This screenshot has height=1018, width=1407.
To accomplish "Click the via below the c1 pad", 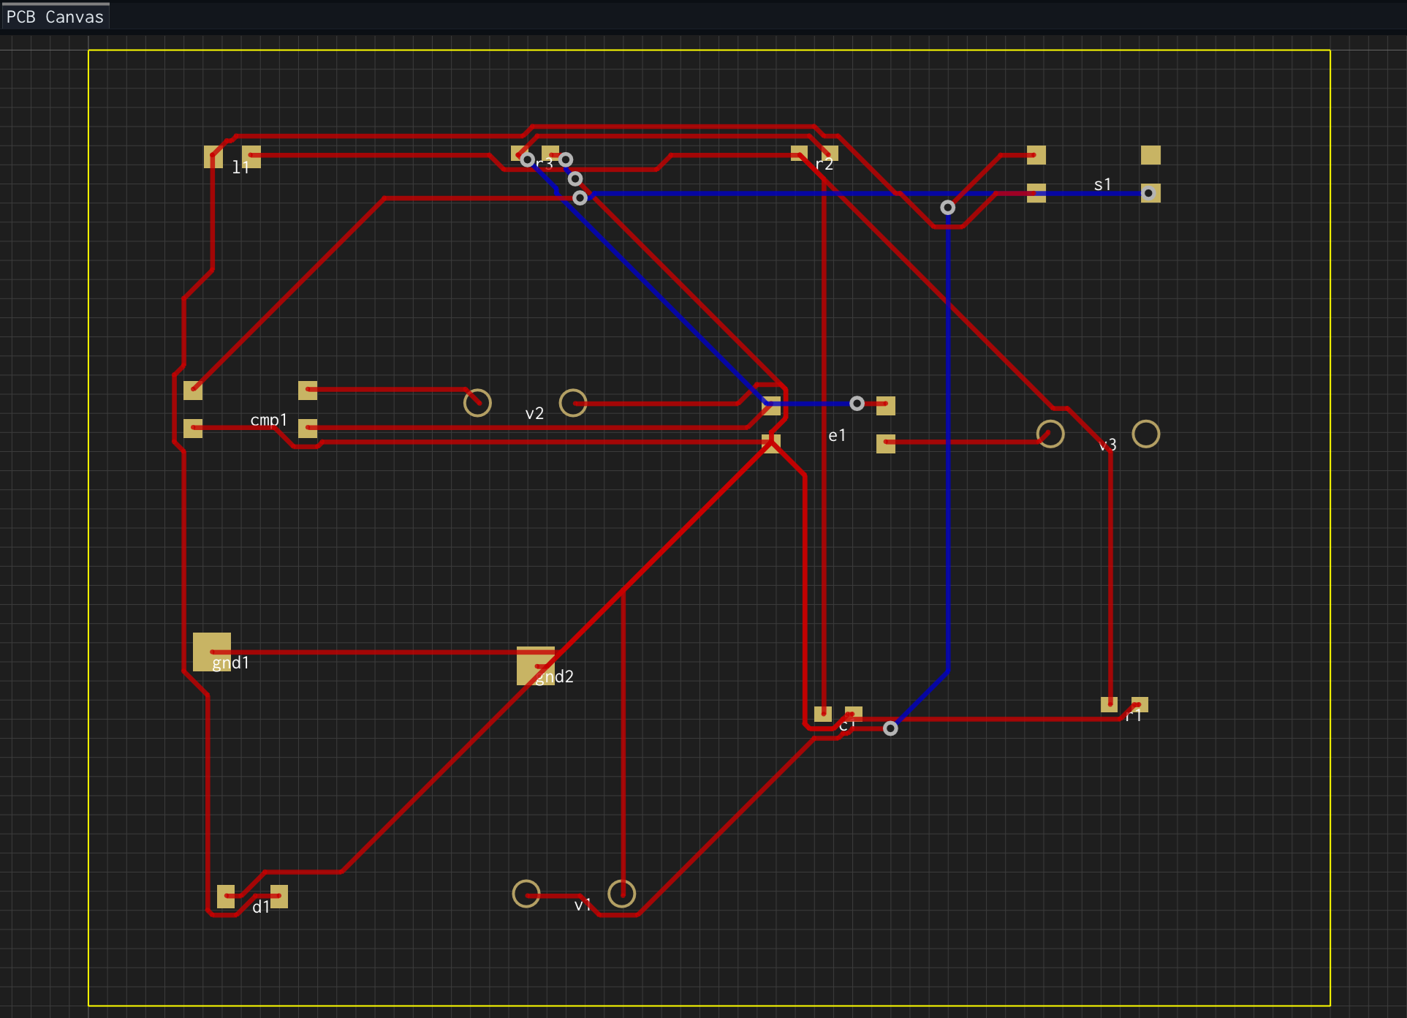I will point(890,728).
